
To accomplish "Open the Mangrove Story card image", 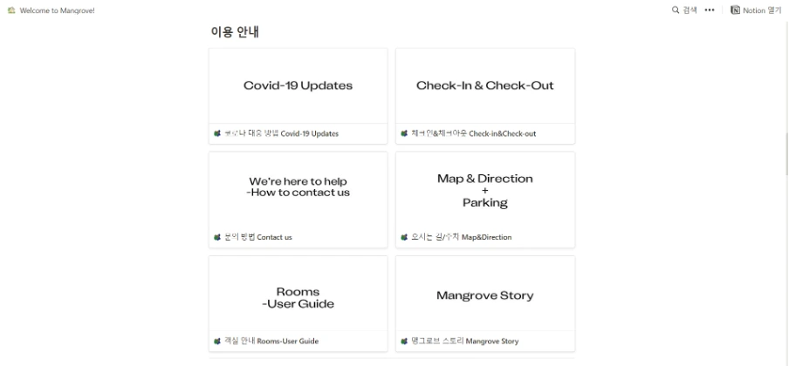I will [x=485, y=294].
